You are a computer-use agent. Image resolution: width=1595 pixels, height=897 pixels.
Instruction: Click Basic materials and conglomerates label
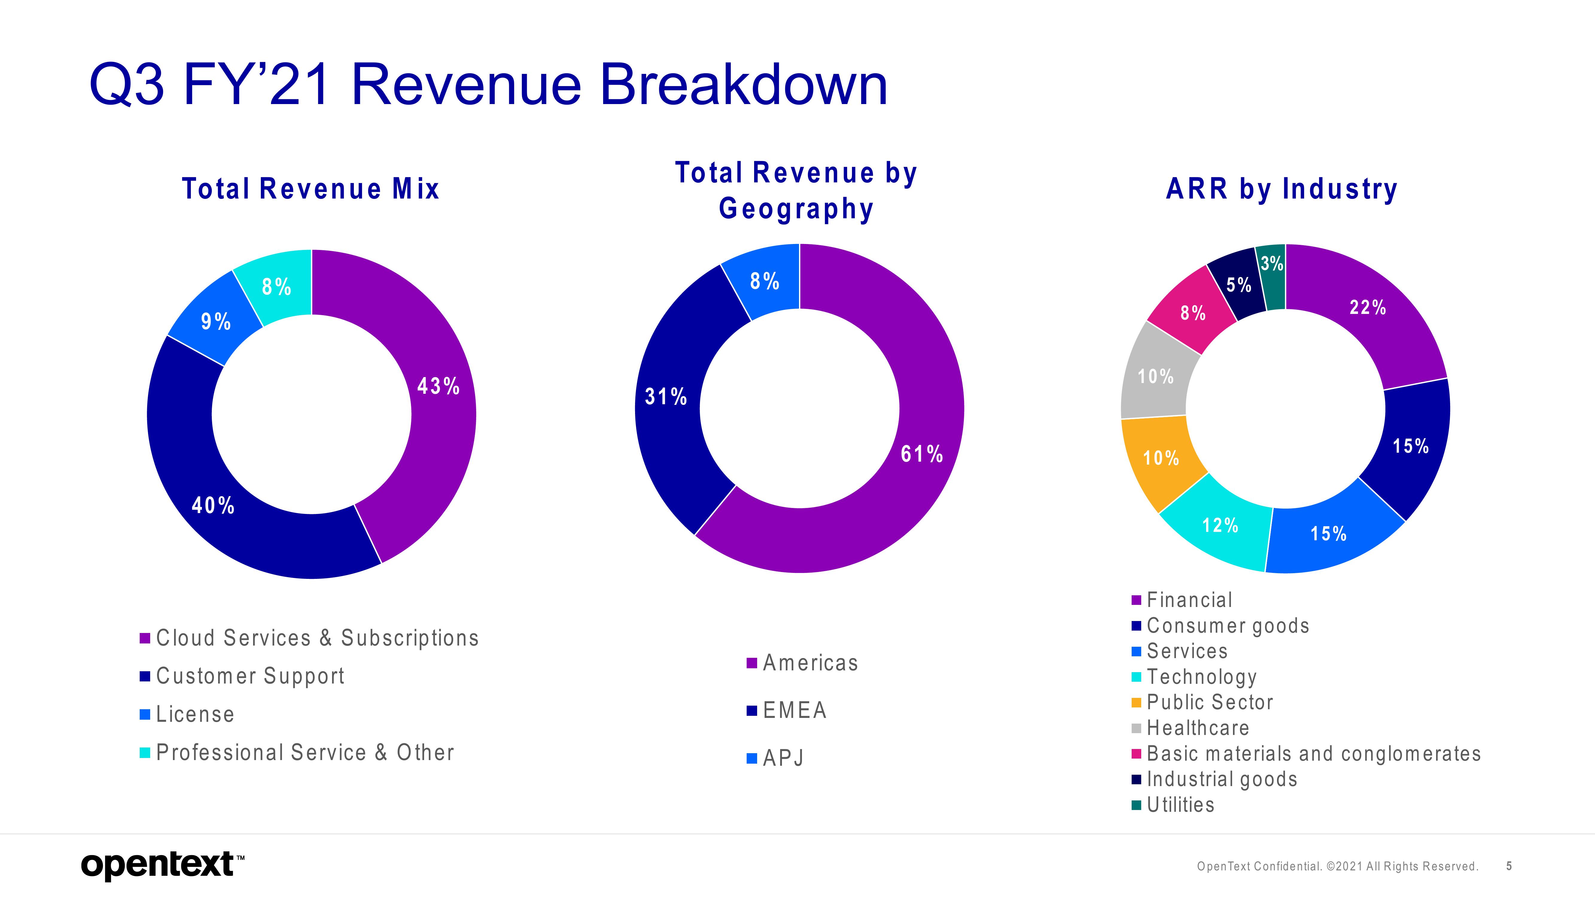pos(1314,754)
